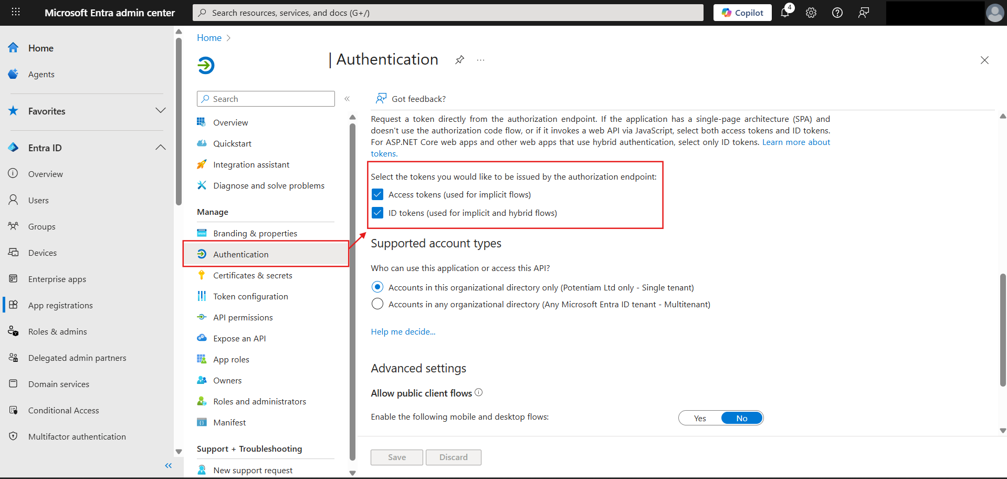Click the help question mark icon

click(837, 13)
